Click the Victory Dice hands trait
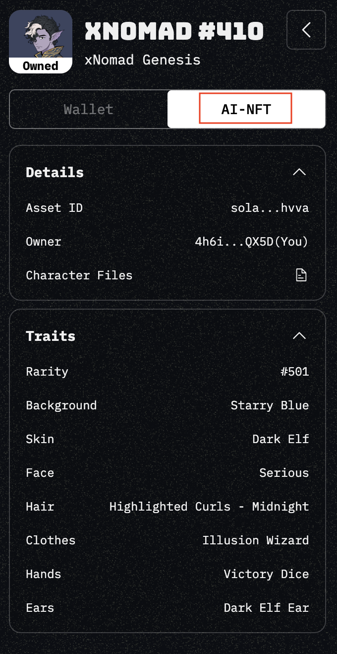 (x=266, y=574)
